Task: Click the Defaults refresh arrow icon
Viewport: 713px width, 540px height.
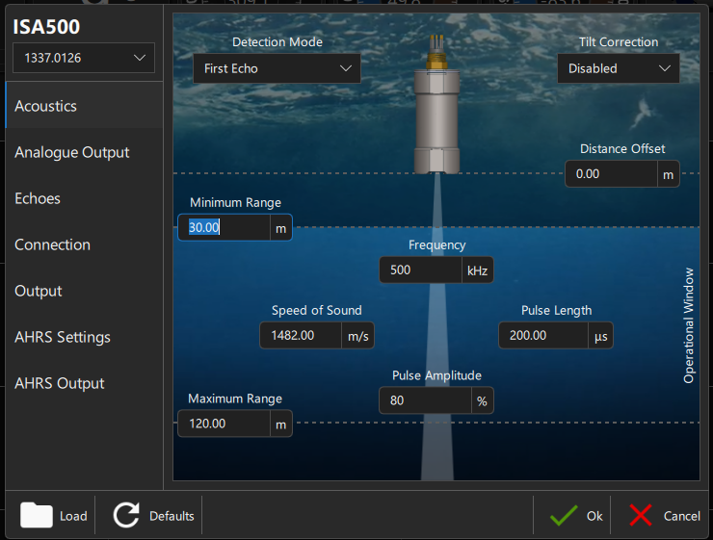Action: pos(126,515)
